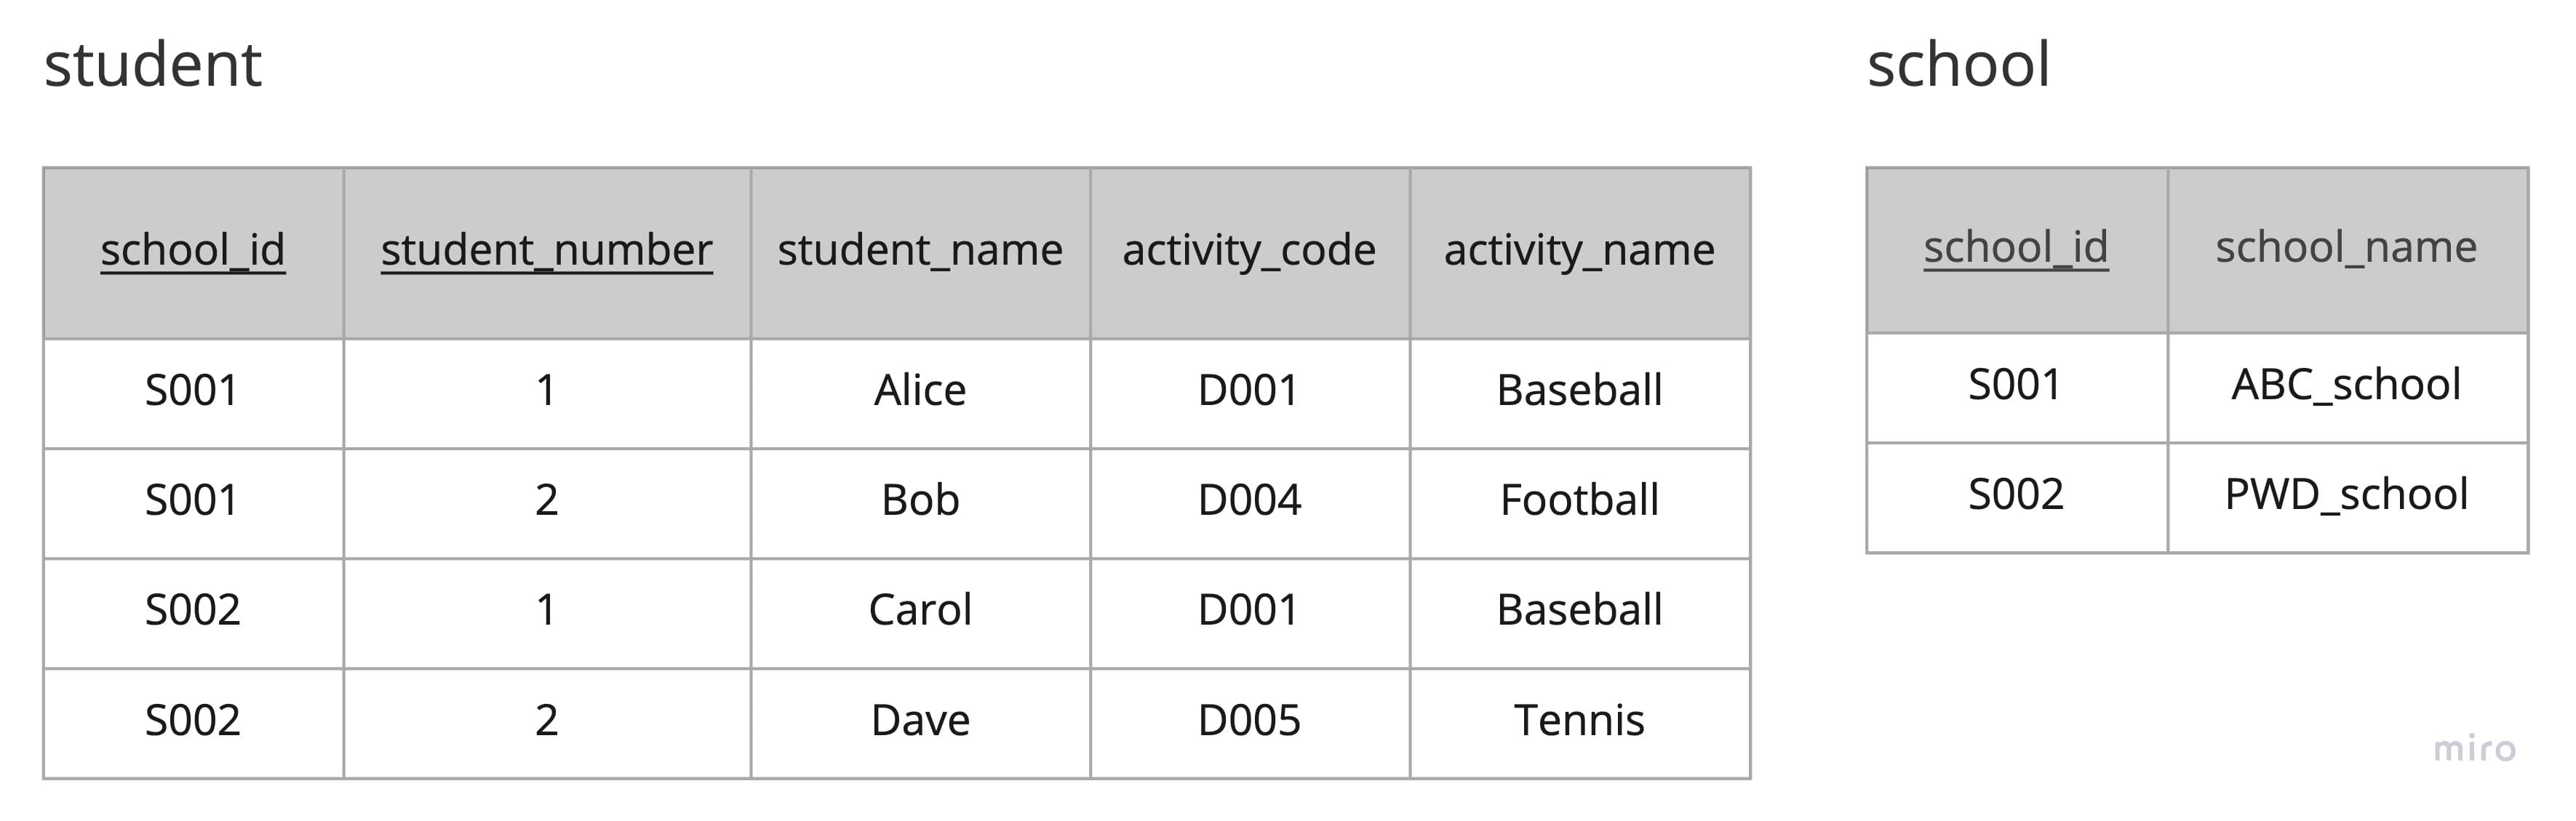Click school_id header in the school table
Screen dimensions: 2576x821
point(2016,247)
